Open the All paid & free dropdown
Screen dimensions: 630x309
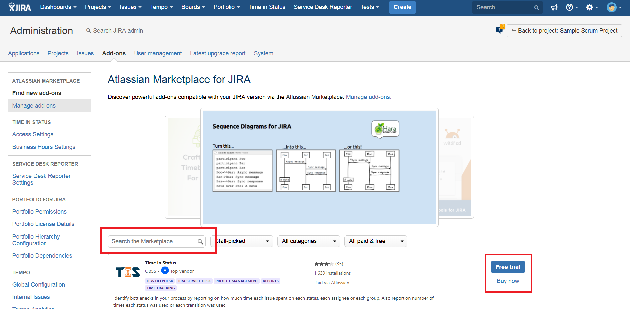click(376, 241)
